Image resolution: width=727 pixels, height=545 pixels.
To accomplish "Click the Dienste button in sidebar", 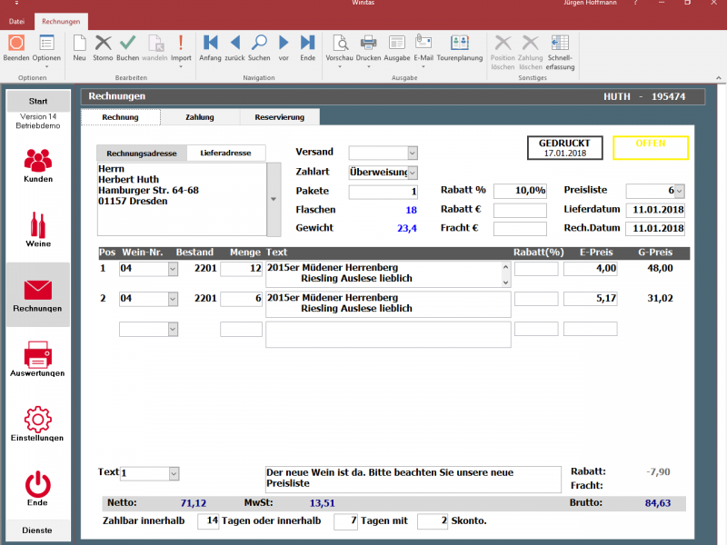I will tap(37, 530).
